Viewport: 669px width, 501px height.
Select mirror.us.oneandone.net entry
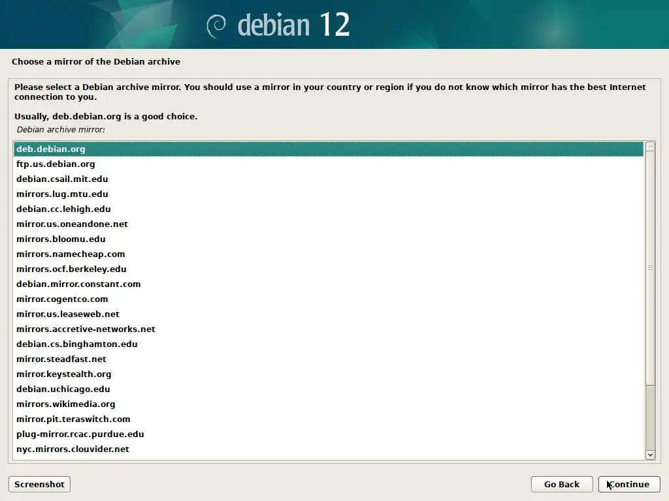[328, 224]
